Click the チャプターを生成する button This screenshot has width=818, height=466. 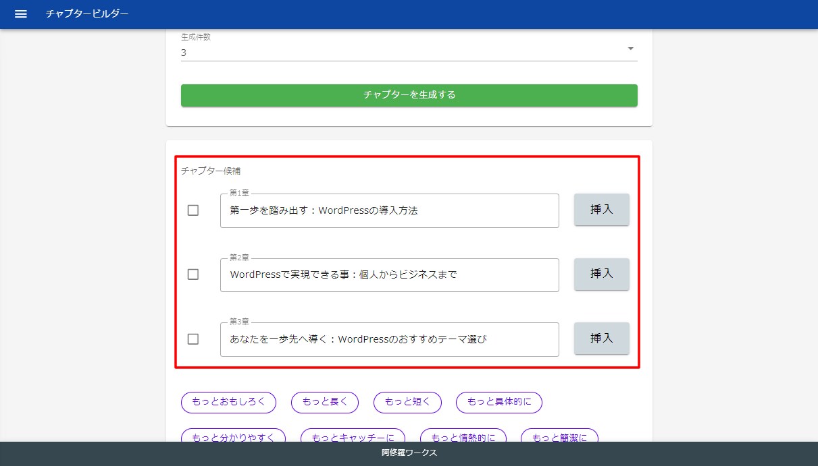pyautogui.click(x=409, y=95)
